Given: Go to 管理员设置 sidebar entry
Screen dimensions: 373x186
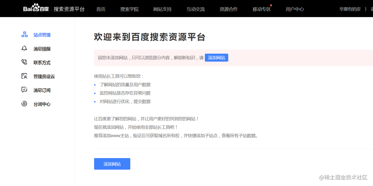Looking at the screenshot, I should tap(44, 76).
